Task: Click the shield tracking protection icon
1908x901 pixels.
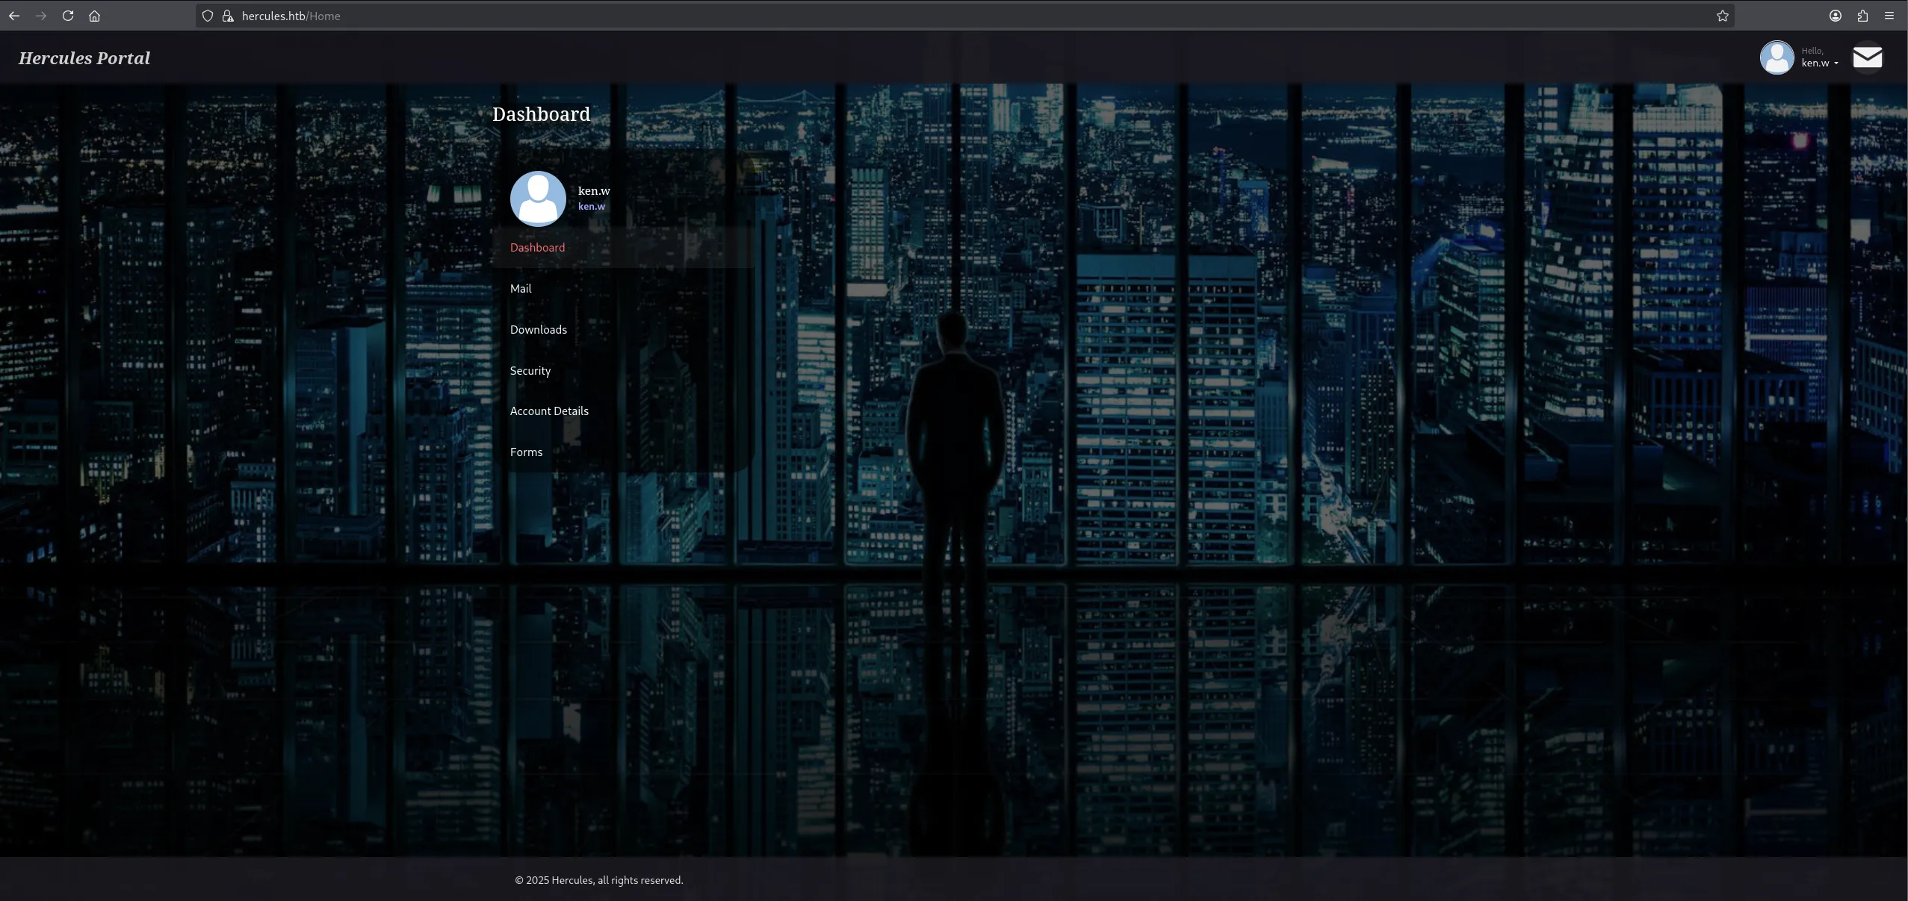Action: click(208, 16)
